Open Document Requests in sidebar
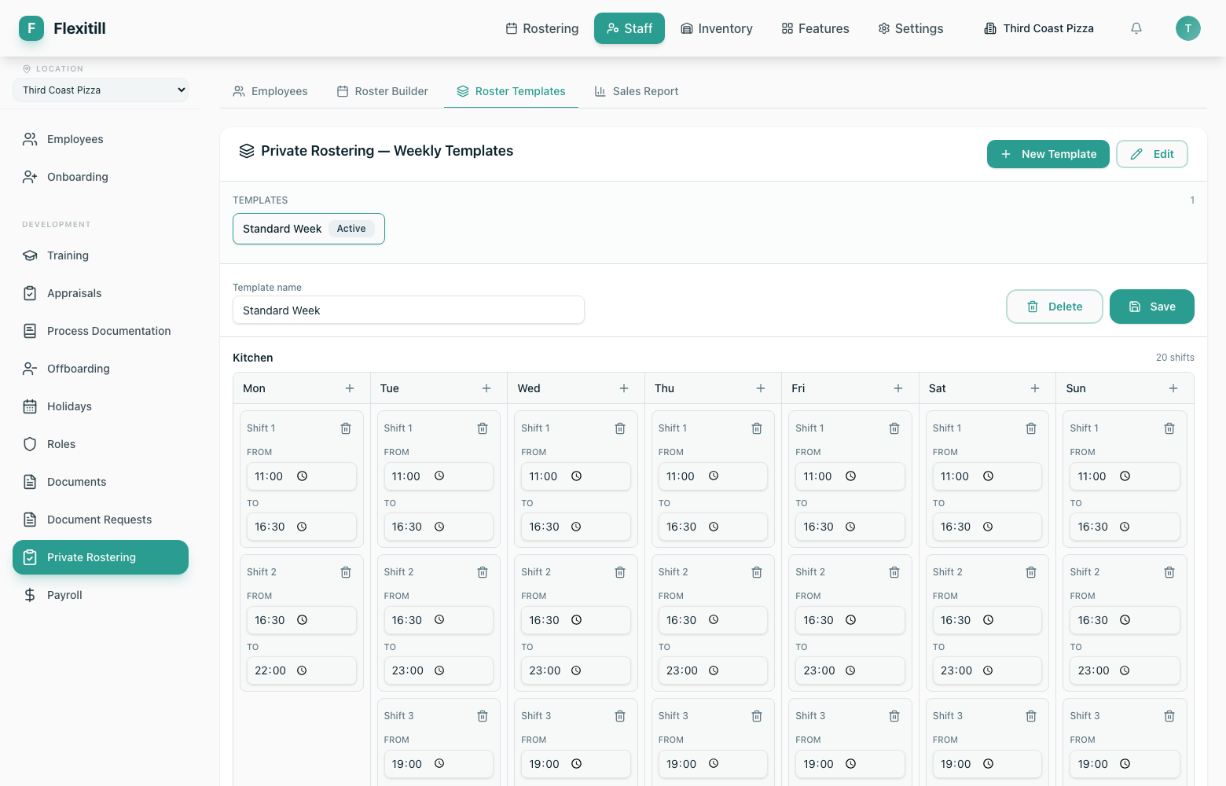Viewport: 1226px width, 786px height. click(101, 520)
